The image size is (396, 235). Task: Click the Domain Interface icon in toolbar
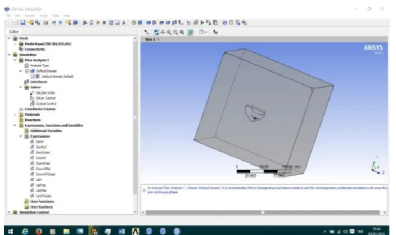pos(174,23)
